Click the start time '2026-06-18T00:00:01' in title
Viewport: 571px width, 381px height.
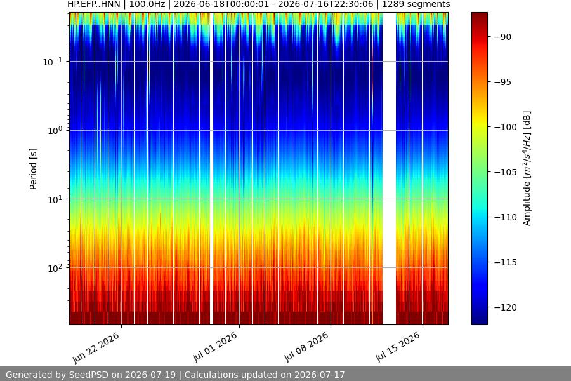(221, 4)
